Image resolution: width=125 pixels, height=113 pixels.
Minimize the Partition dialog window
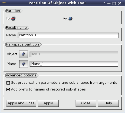pos(109,4)
